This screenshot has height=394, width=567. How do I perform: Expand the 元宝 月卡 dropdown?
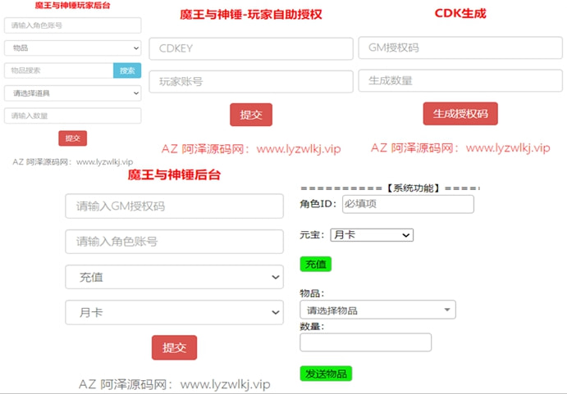point(372,235)
